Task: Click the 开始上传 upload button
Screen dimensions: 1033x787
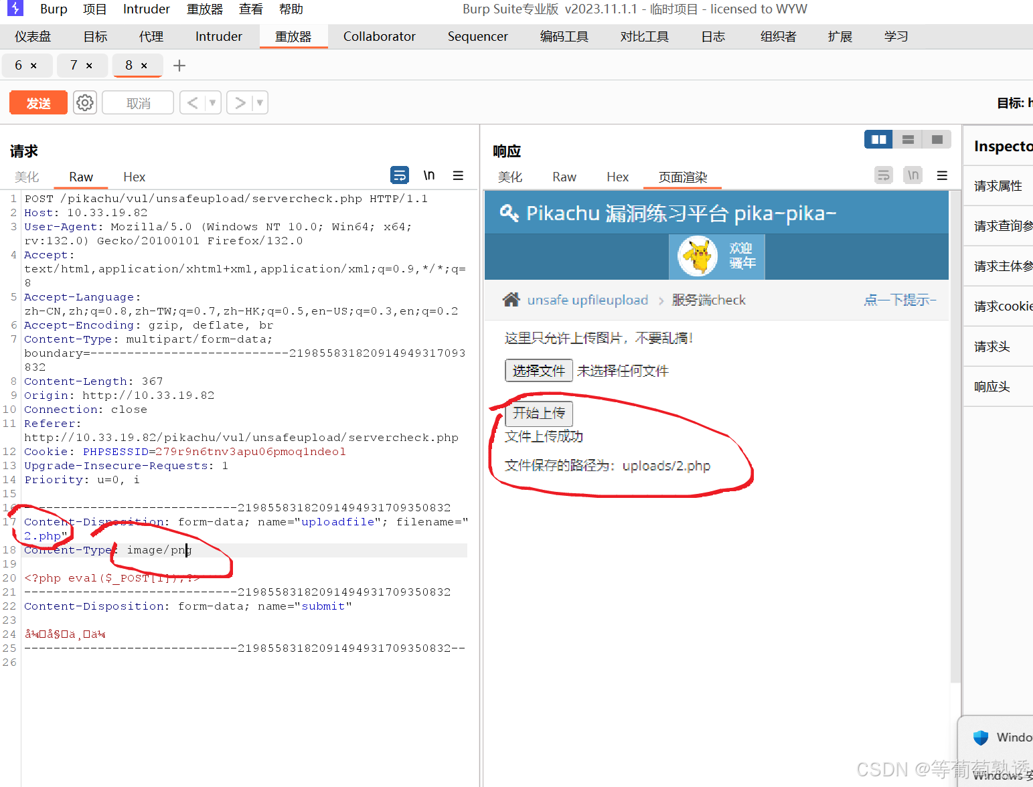Action: tap(539, 413)
